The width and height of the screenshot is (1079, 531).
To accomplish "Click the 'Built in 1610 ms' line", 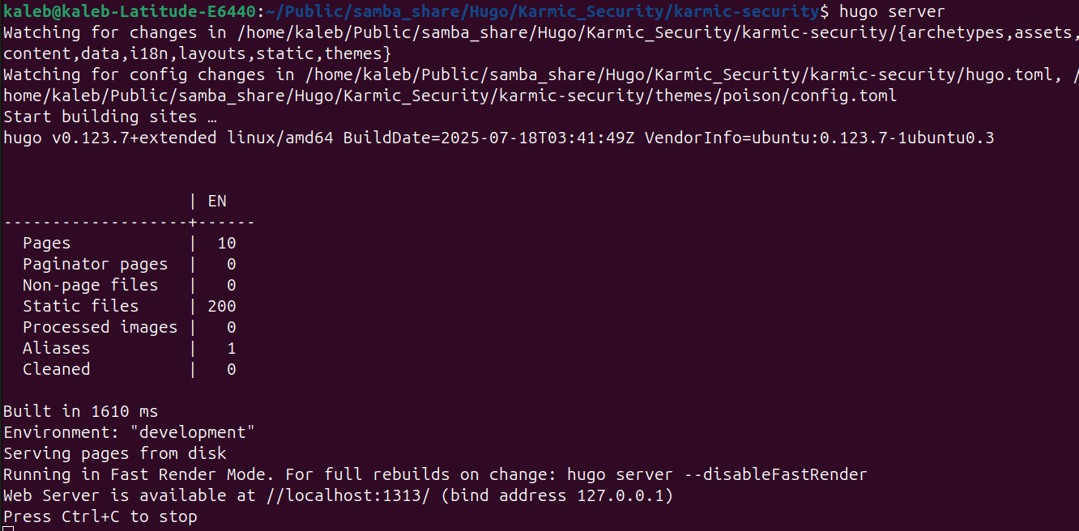I will (81, 411).
